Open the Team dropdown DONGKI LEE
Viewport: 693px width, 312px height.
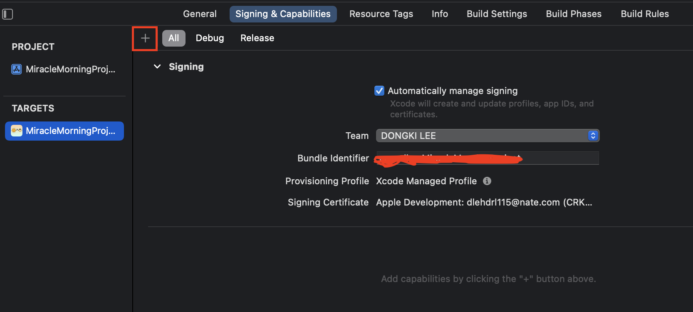click(488, 136)
